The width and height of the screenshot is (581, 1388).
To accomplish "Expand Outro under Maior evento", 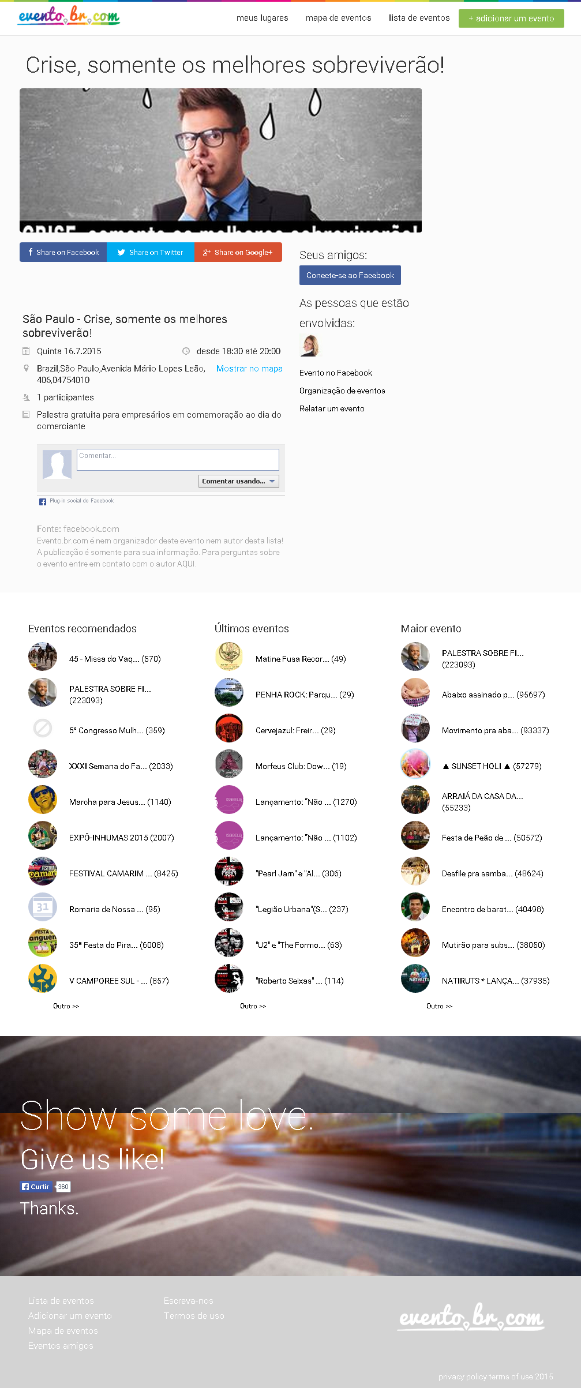I will [x=439, y=1006].
